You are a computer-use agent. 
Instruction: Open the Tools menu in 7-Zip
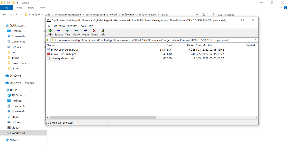[x=82, y=26]
